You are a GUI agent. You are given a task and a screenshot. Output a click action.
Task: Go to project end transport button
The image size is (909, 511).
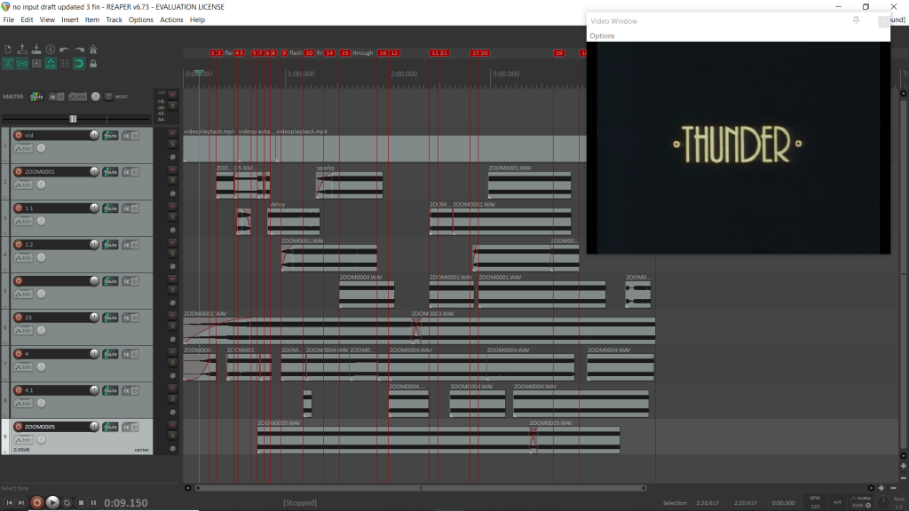click(21, 503)
